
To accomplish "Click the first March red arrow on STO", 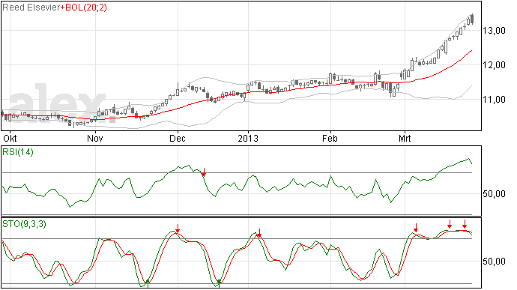I will coord(416,227).
